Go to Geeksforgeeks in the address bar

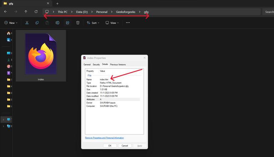(x=126, y=12)
